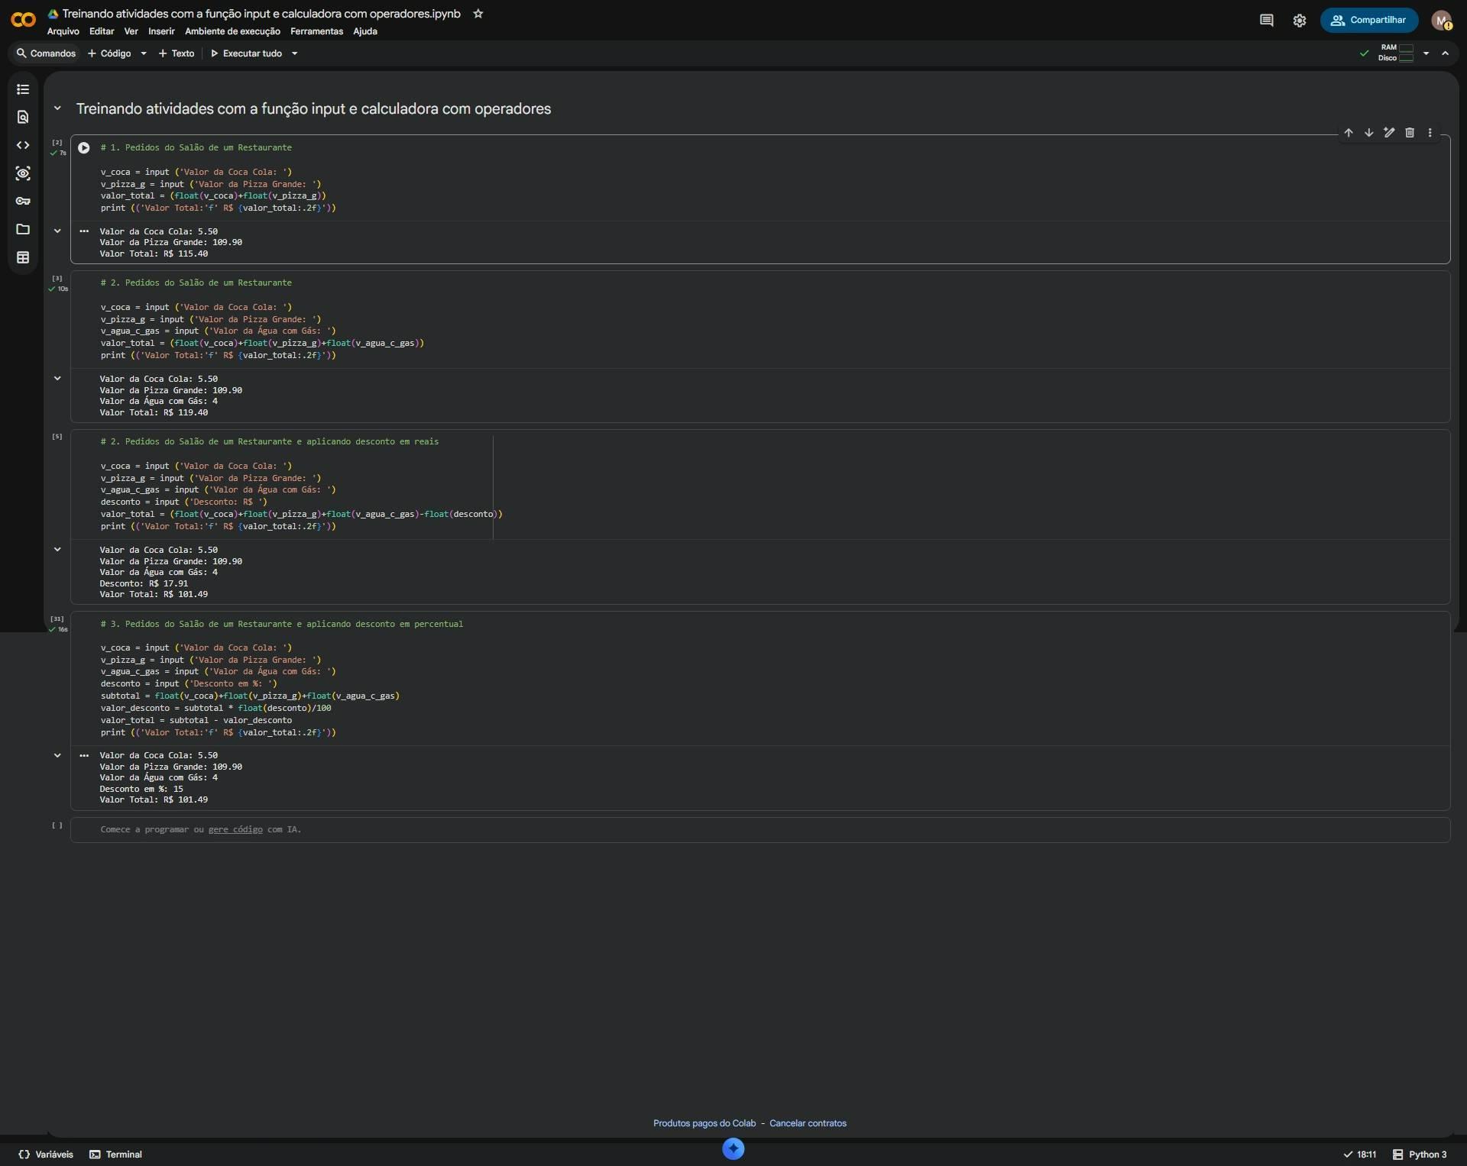Open the Comandos search button
This screenshot has height=1166, width=1467.
[46, 53]
